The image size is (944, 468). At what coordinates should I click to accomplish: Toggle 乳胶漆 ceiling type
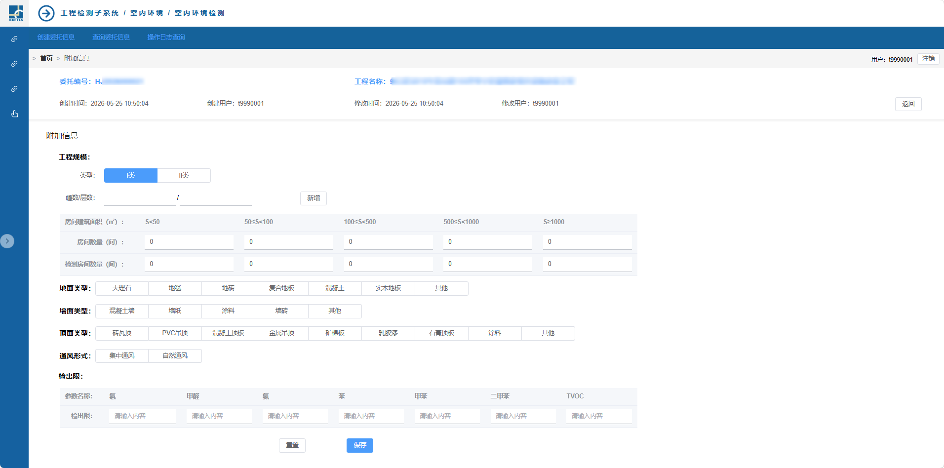coord(389,333)
